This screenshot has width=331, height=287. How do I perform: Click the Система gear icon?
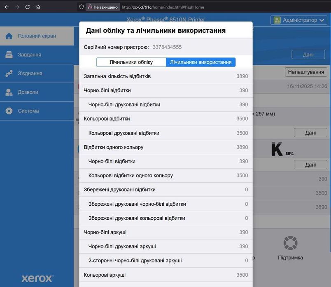9,111
